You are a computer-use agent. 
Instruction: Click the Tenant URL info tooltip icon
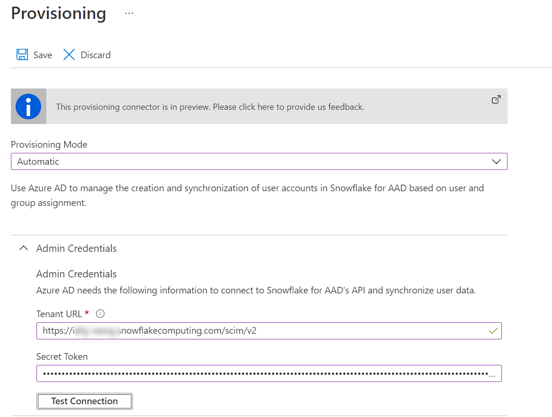(100, 313)
